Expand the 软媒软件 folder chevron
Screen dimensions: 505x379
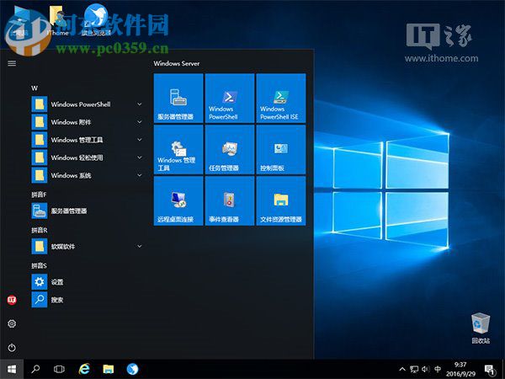click(x=140, y=246)
